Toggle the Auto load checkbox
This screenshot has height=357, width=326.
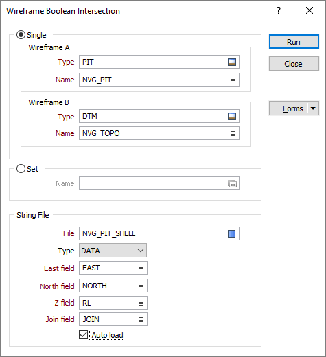83,335
